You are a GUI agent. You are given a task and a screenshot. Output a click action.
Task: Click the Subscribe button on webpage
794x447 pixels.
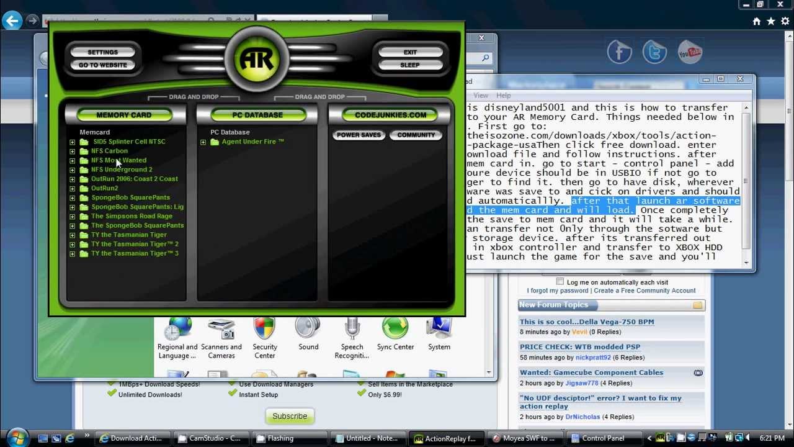pos(290,416)
